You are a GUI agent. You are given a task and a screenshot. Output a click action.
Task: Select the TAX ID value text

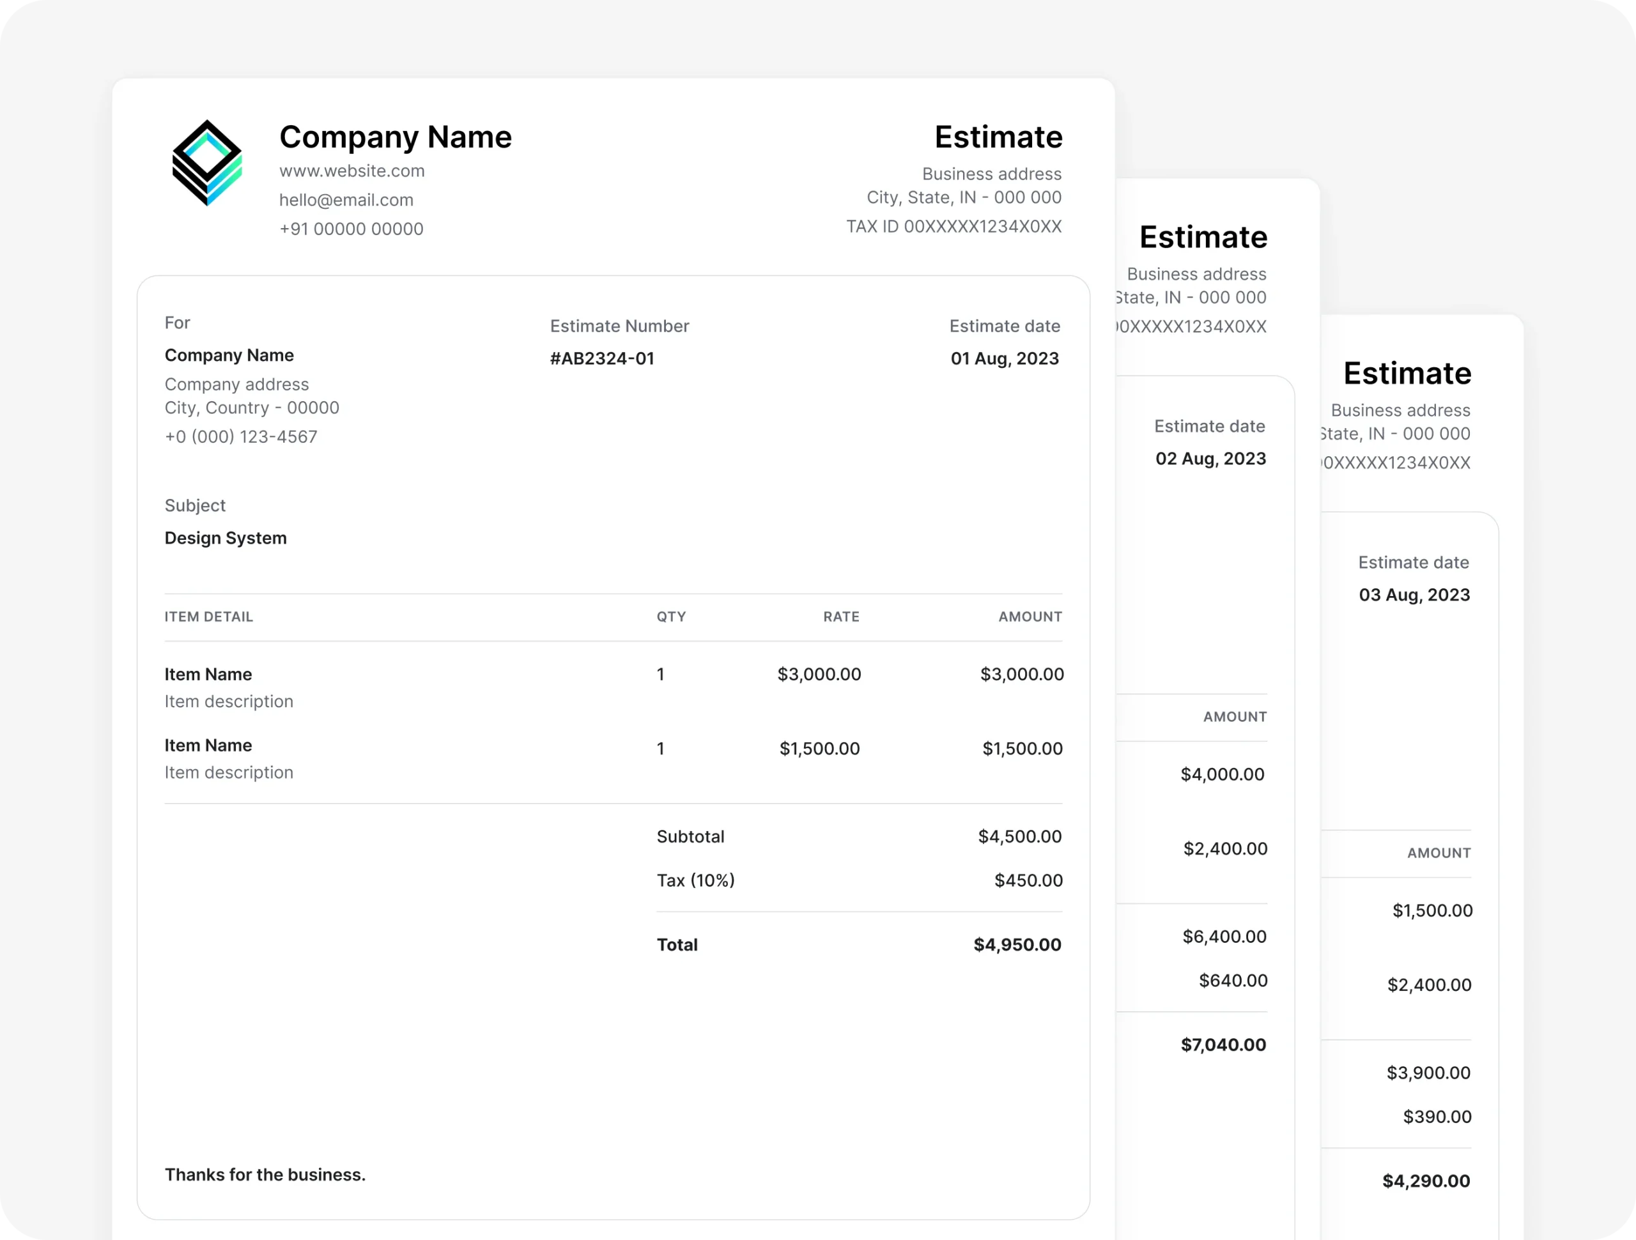(x=954, y=226)
